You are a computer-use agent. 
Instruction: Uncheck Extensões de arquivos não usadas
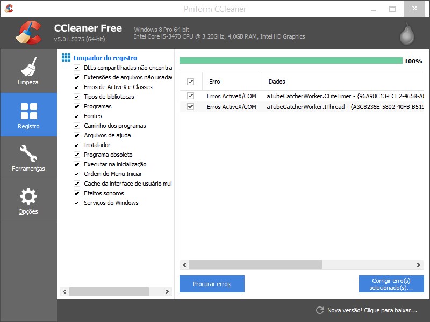[x=77, y=77]
